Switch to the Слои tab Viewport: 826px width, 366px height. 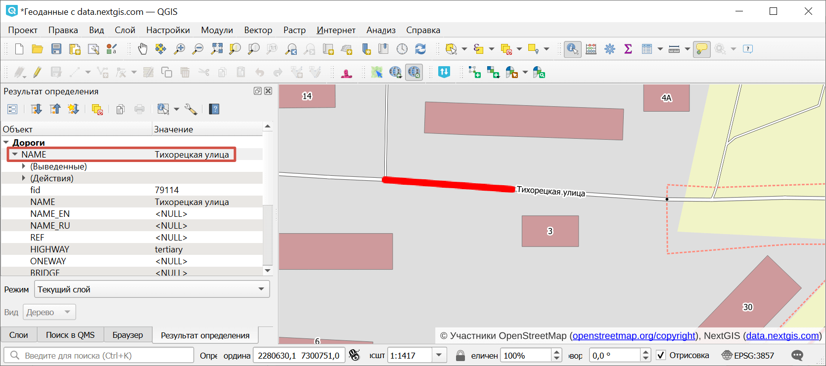(19, 335)
